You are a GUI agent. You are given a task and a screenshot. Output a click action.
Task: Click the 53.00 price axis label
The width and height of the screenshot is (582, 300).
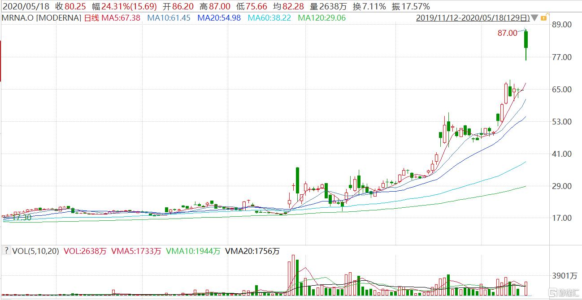(561, 121)
